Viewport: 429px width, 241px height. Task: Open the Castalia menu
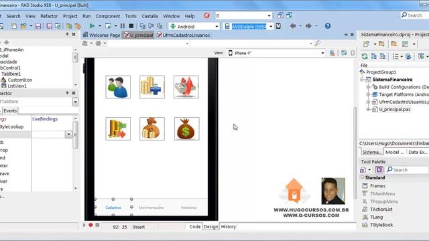click(149, 16)
